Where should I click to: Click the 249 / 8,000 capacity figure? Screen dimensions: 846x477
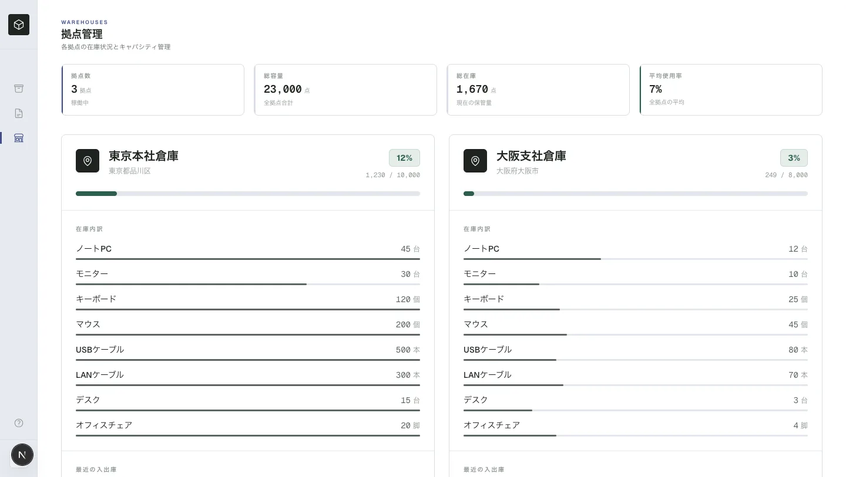(x=786, y=175)
